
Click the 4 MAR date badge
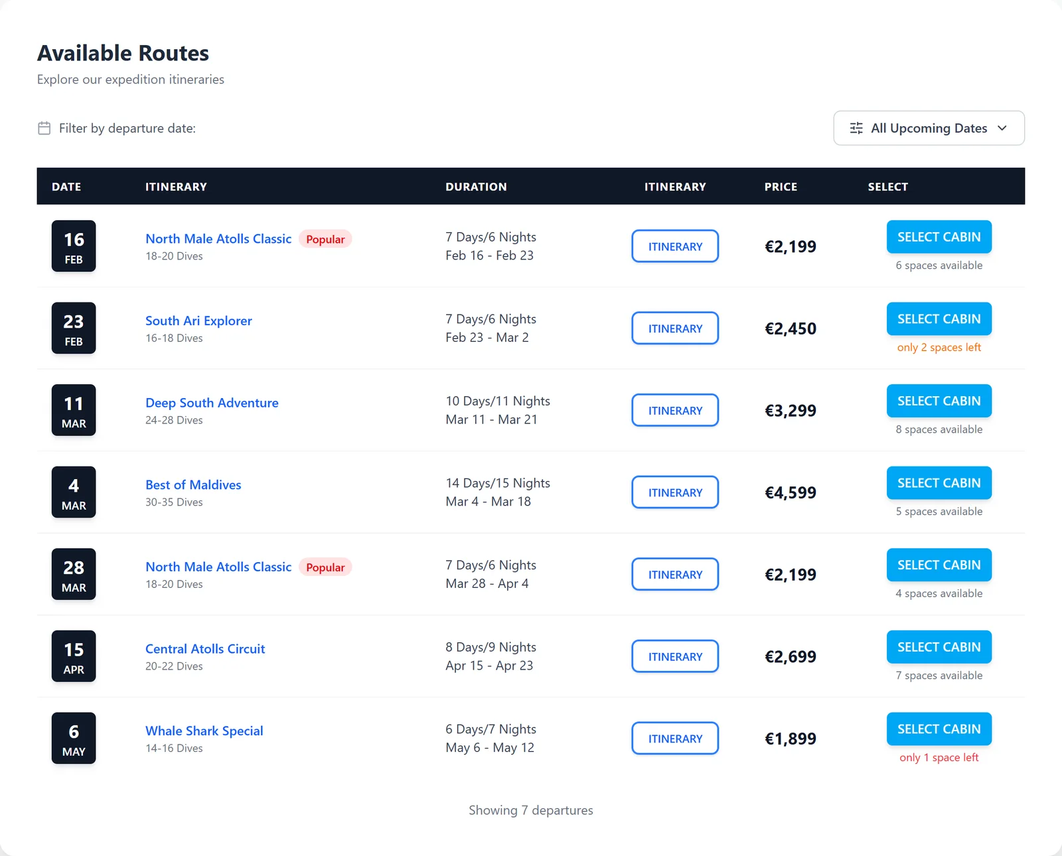[74, 492]
